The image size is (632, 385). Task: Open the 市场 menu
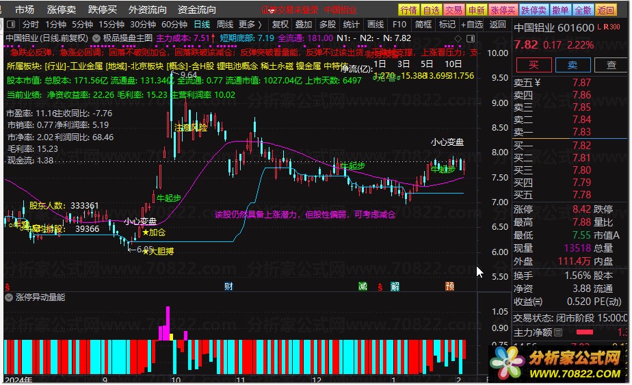click(25, 10)
